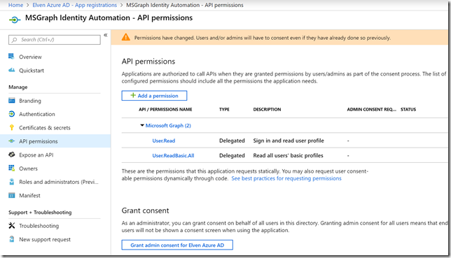Click the app registration icon beside page title
The height and width of the screenshot is (258, 451).
tap(15, 20)
